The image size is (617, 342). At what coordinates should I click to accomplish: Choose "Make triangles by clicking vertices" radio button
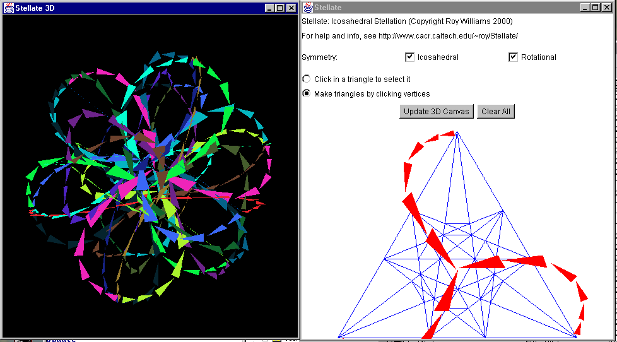(307, 94)
